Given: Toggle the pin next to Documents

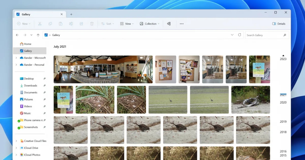Looking at the screenshot, I should click(x=44, y=92).
